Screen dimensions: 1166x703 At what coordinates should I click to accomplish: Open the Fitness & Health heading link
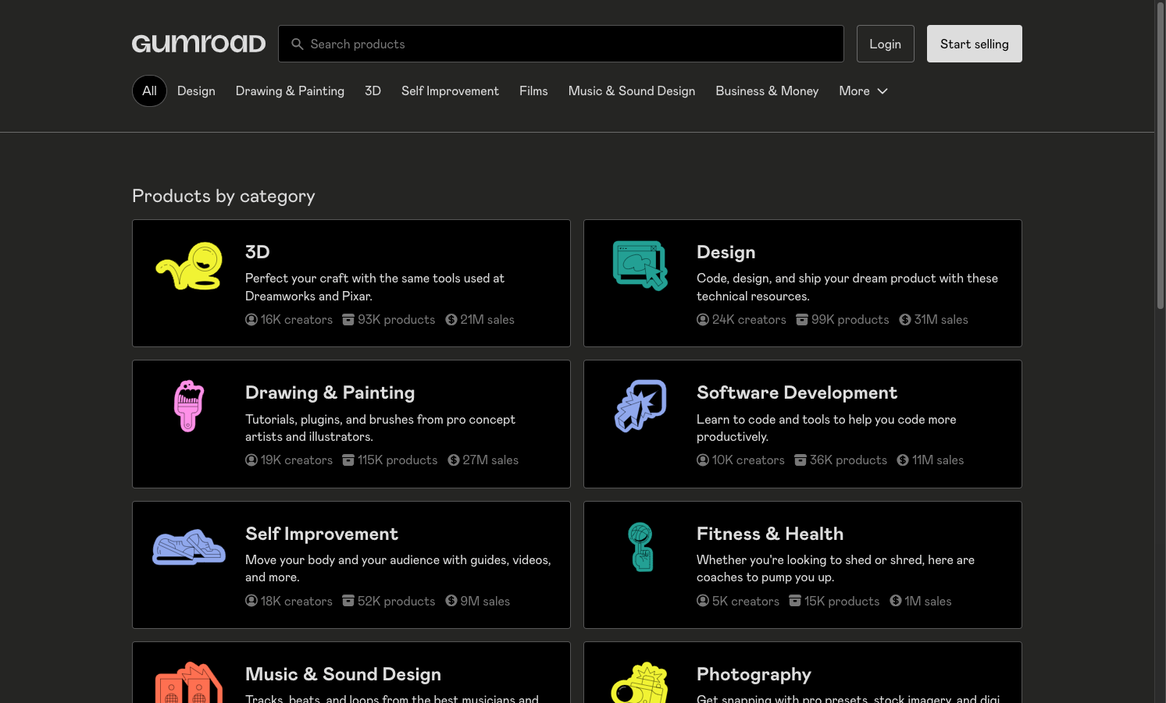(x=770, y=534)
